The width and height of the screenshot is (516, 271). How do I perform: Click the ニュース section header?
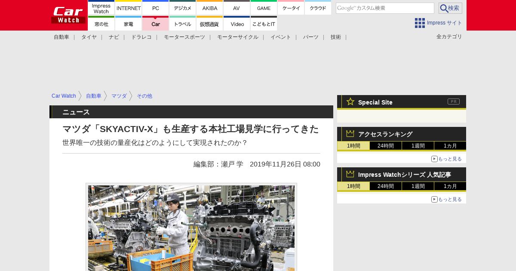pos(191,112)
